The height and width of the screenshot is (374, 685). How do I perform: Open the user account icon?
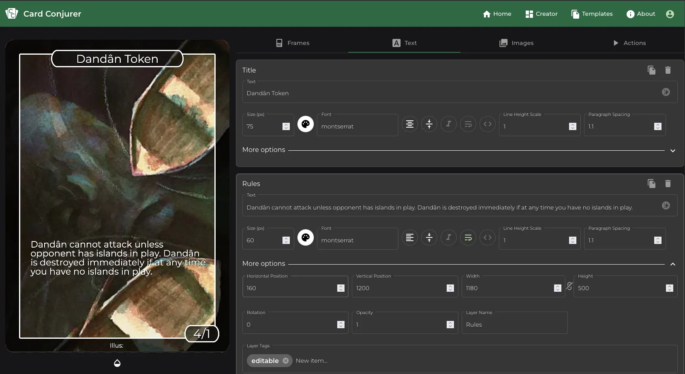(x=670, y=14)
